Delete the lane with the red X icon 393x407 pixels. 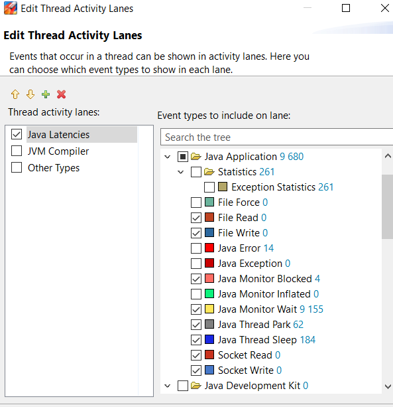pos(62,94)
